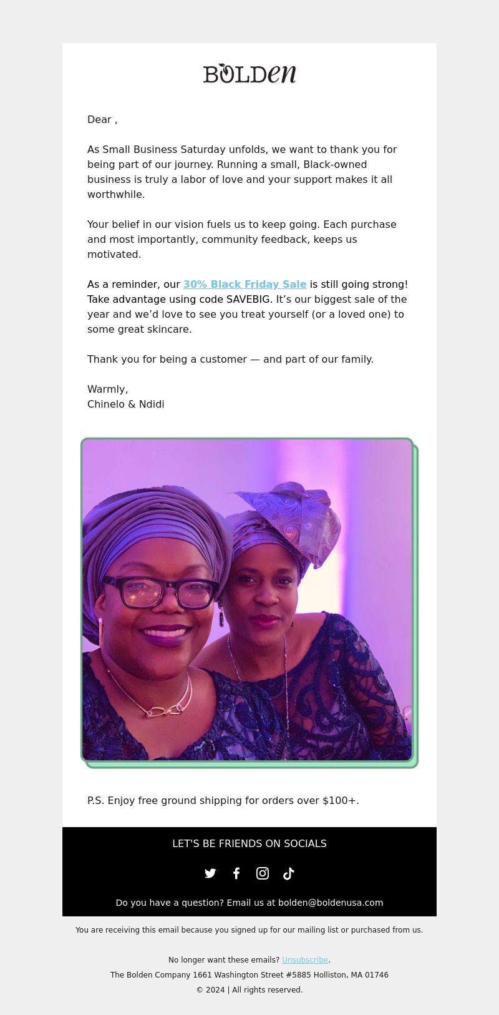Click the Small Business Saturday paragraph
Viewport: 499px width, 1015px height.
[243, 172]
